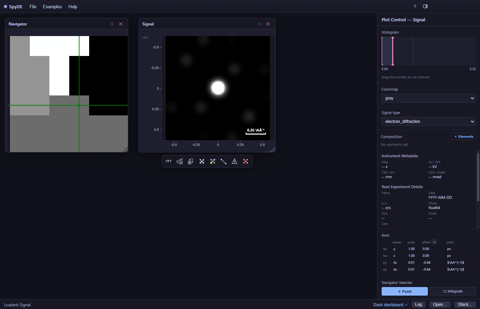The height and width of the screenshot is (309, 480).
Task: Click the plus icon beside offset header
Action: (x=434, y=242)
